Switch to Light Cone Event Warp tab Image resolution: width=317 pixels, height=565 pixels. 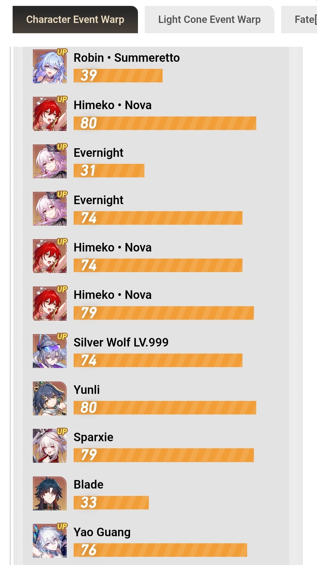tap(209, 19)
